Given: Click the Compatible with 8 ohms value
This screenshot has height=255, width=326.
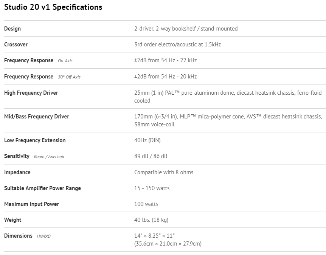Looking at the screenshot, I should [164, 172].
